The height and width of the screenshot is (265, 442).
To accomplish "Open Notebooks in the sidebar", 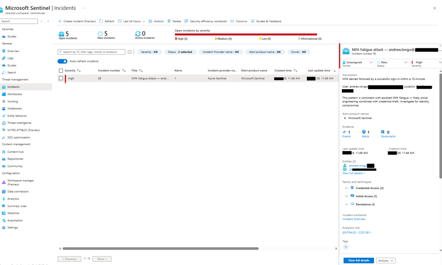I will [15, 109].
